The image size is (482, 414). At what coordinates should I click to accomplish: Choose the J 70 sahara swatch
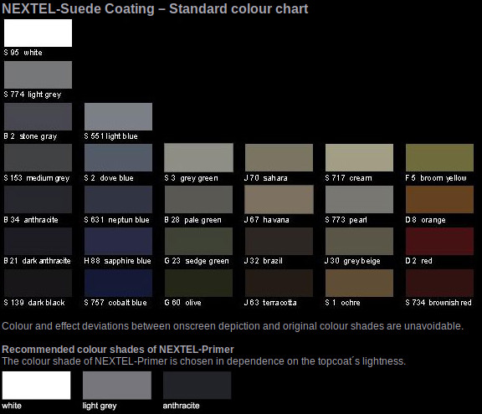tap(279, 157)
